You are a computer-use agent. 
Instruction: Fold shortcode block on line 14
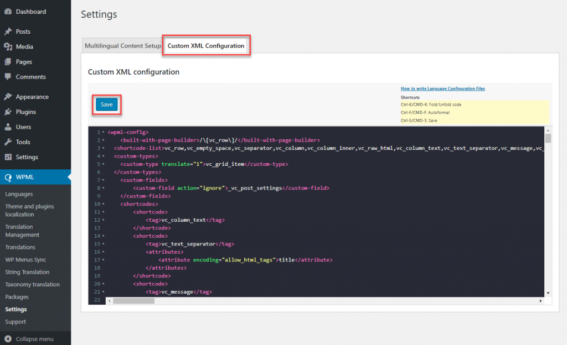(104, 236)
